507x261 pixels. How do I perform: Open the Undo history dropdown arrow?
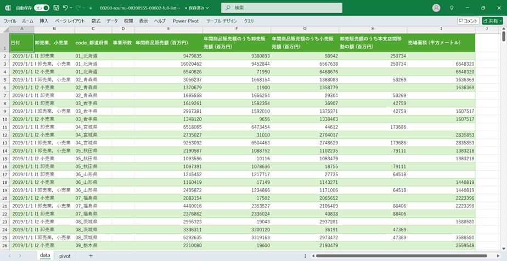click(72, 8)
